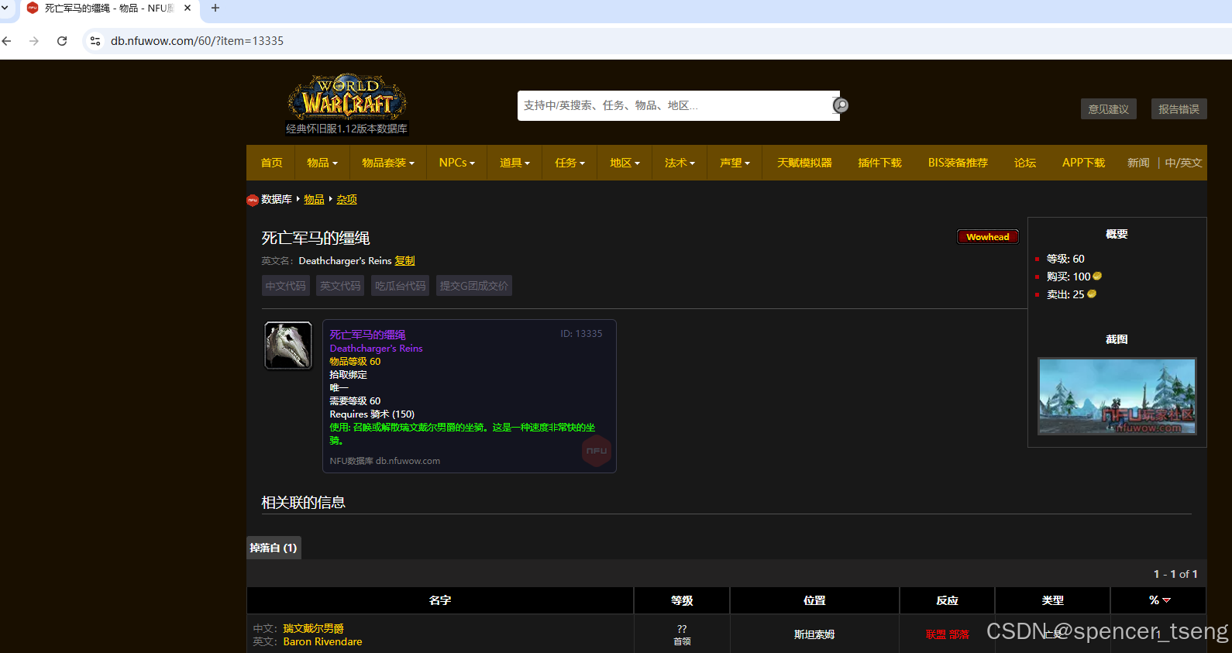
Task: Click 死亡军马的缰绳 tooltip title
Action: click(367, 335)
